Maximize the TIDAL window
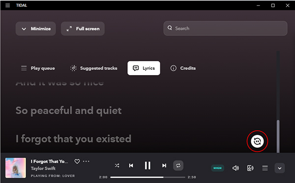 [273, 5]
